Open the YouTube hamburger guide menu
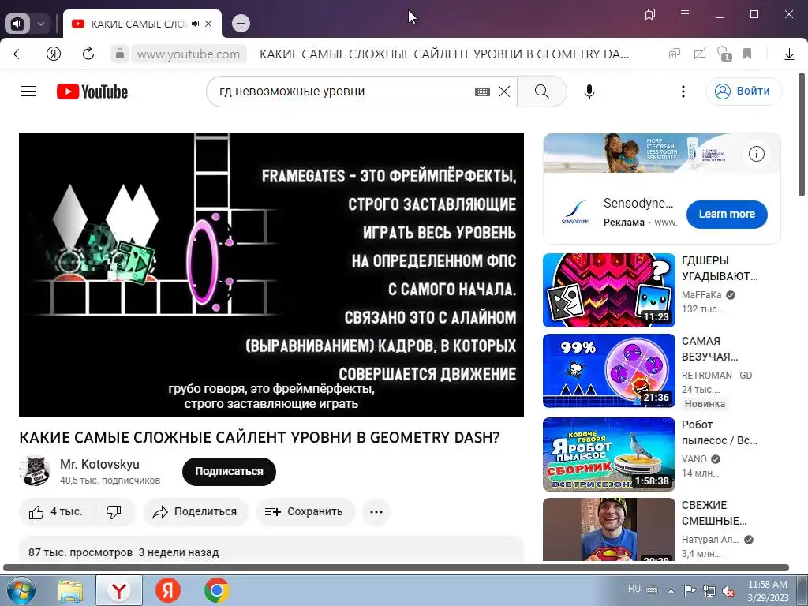This screenshot has height=606, width=808. pos(28,92)
